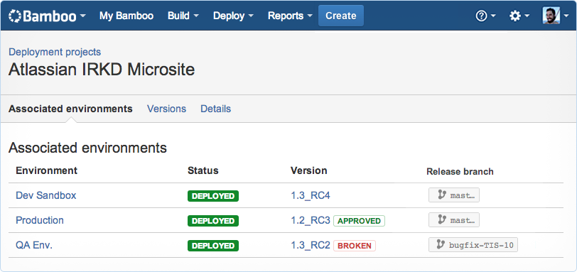Viewport: 577px width, 272px height.
Task: Open version 1.2_RC3 link
Action: click(x=311, y=221)
